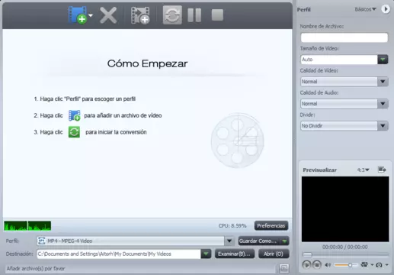Click the Nombre de Archivo input field
Image resolution: width=394 pixels, height=275 pixels.
tap(344, 37)
